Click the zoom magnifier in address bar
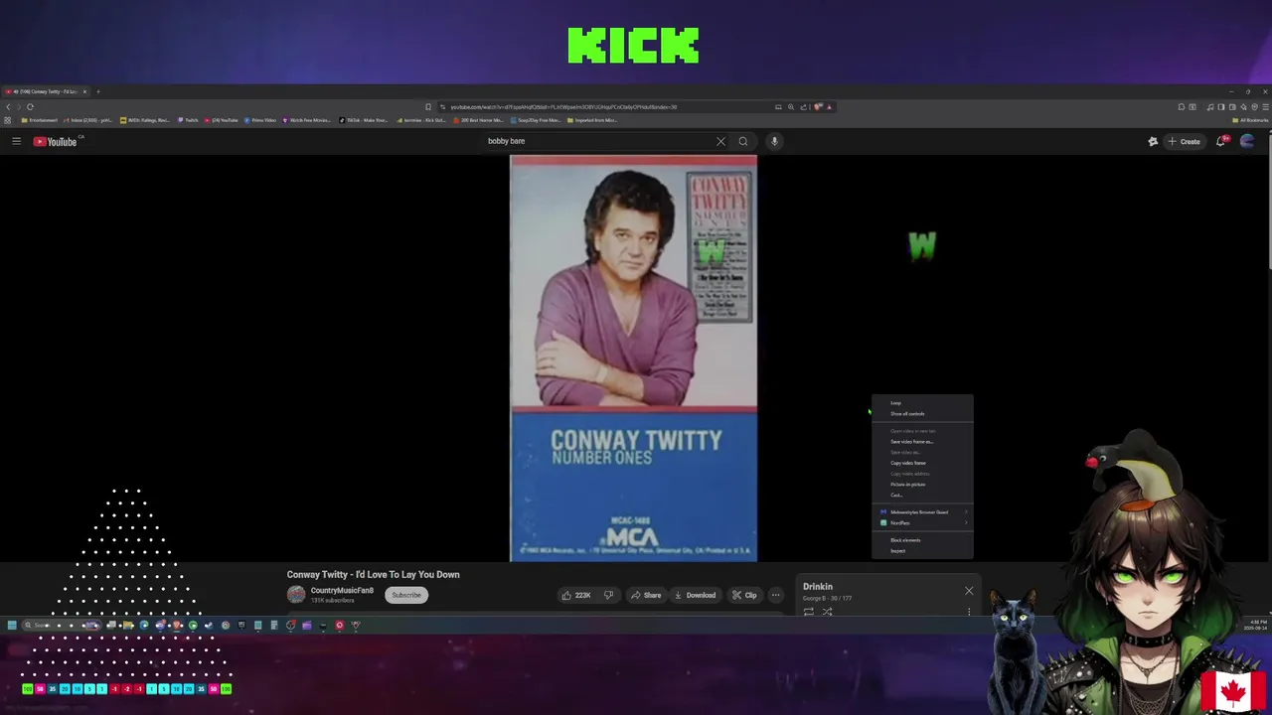 [x=791, y=106]
